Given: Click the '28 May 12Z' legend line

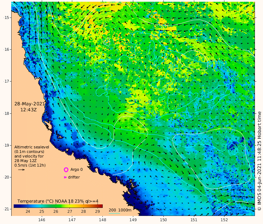Looking at the screenshot, I should coord(26,161).
